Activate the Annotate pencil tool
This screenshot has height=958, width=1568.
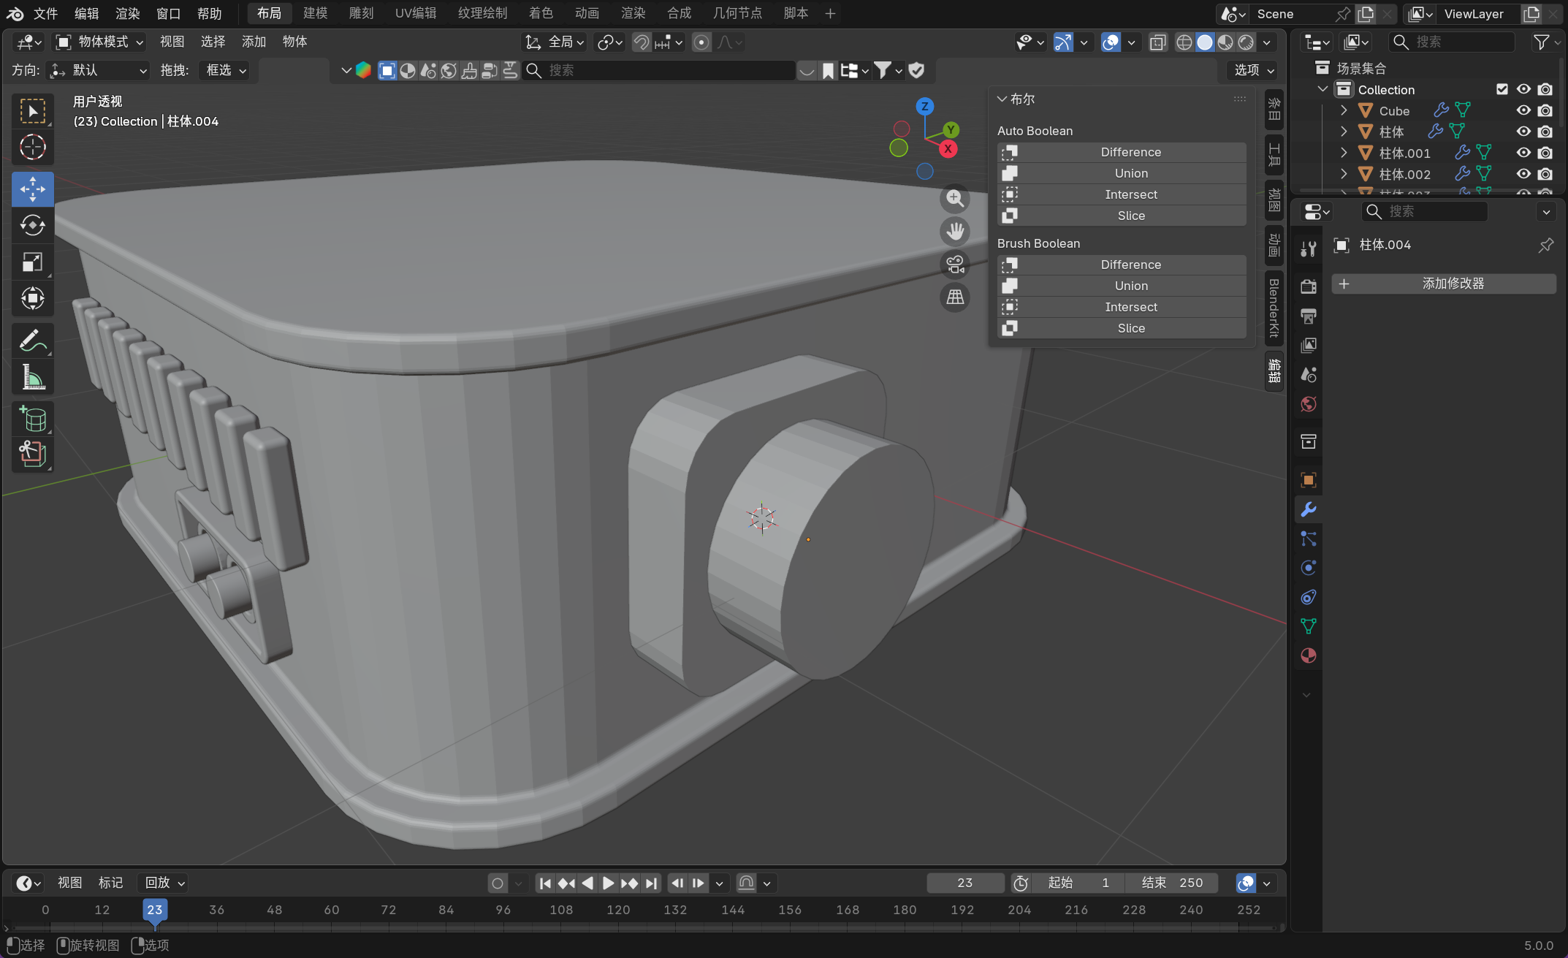pos(32,341)
